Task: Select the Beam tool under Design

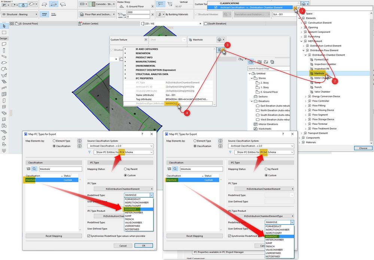Action: [4, 56]
